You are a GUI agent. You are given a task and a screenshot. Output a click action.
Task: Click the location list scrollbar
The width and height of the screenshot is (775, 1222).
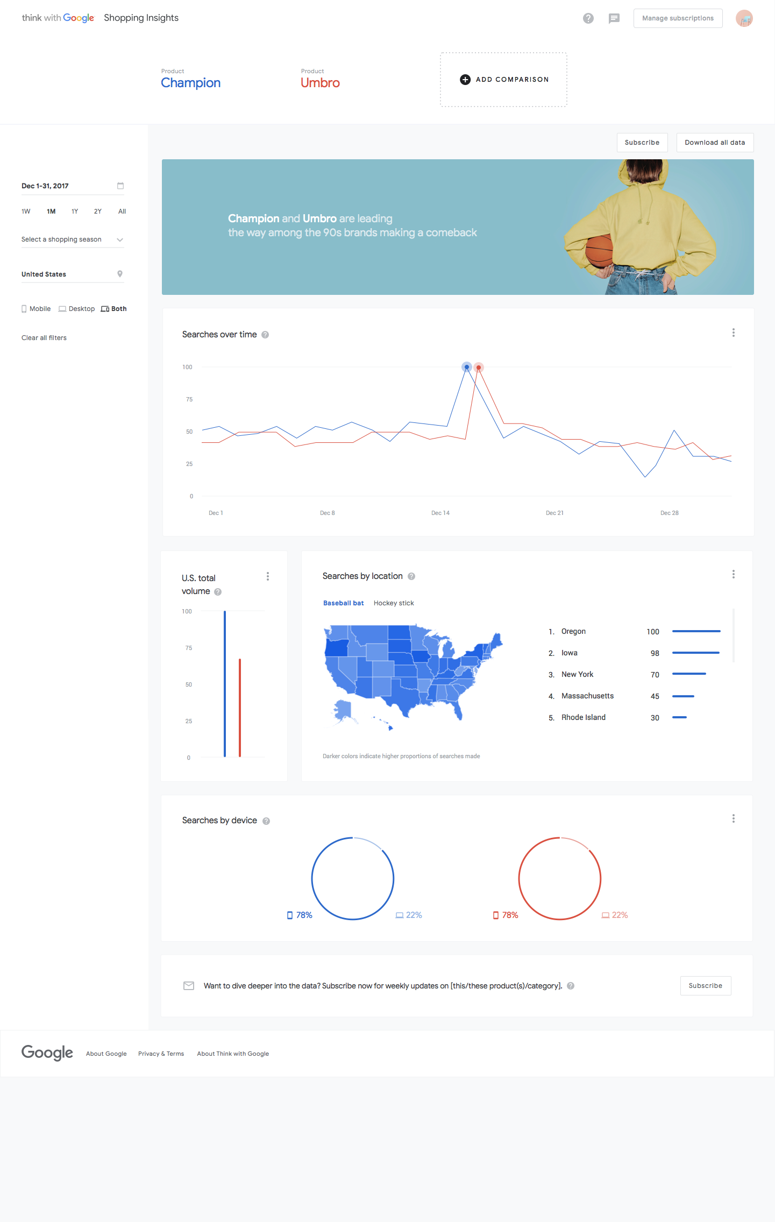734,635
